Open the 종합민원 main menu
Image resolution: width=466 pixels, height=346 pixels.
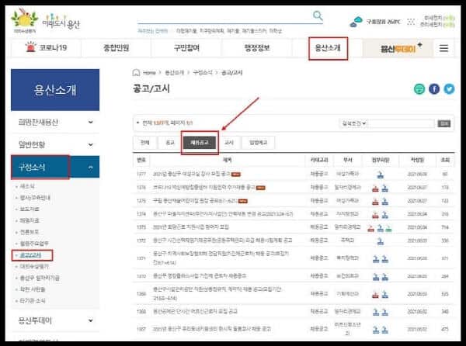point(116,47)
